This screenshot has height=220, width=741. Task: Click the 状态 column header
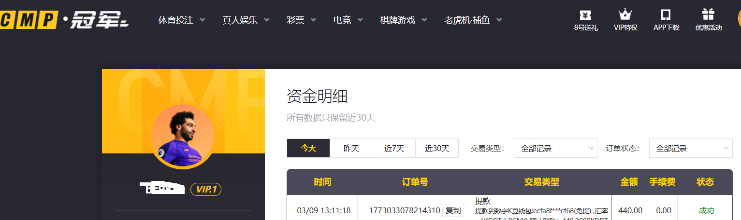[x=705, y=182]
